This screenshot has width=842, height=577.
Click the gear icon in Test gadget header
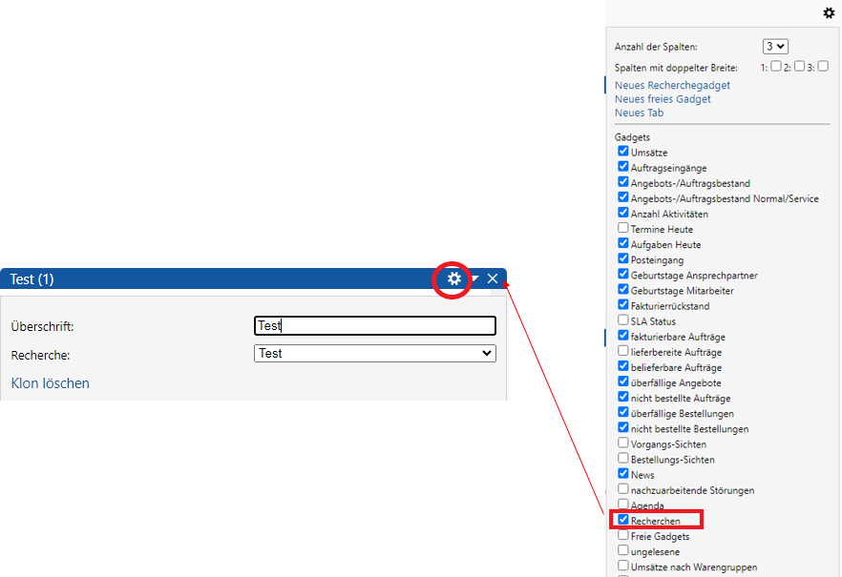[454, 278]
